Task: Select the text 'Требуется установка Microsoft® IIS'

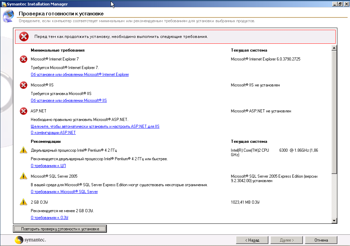Action: point(61,94)
